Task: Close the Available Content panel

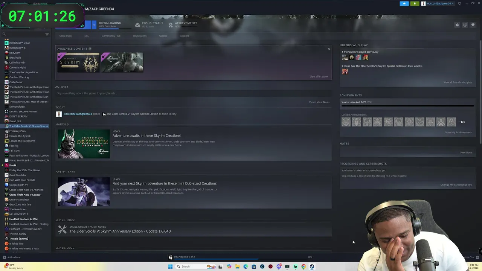Action: [x=329, y=49]
